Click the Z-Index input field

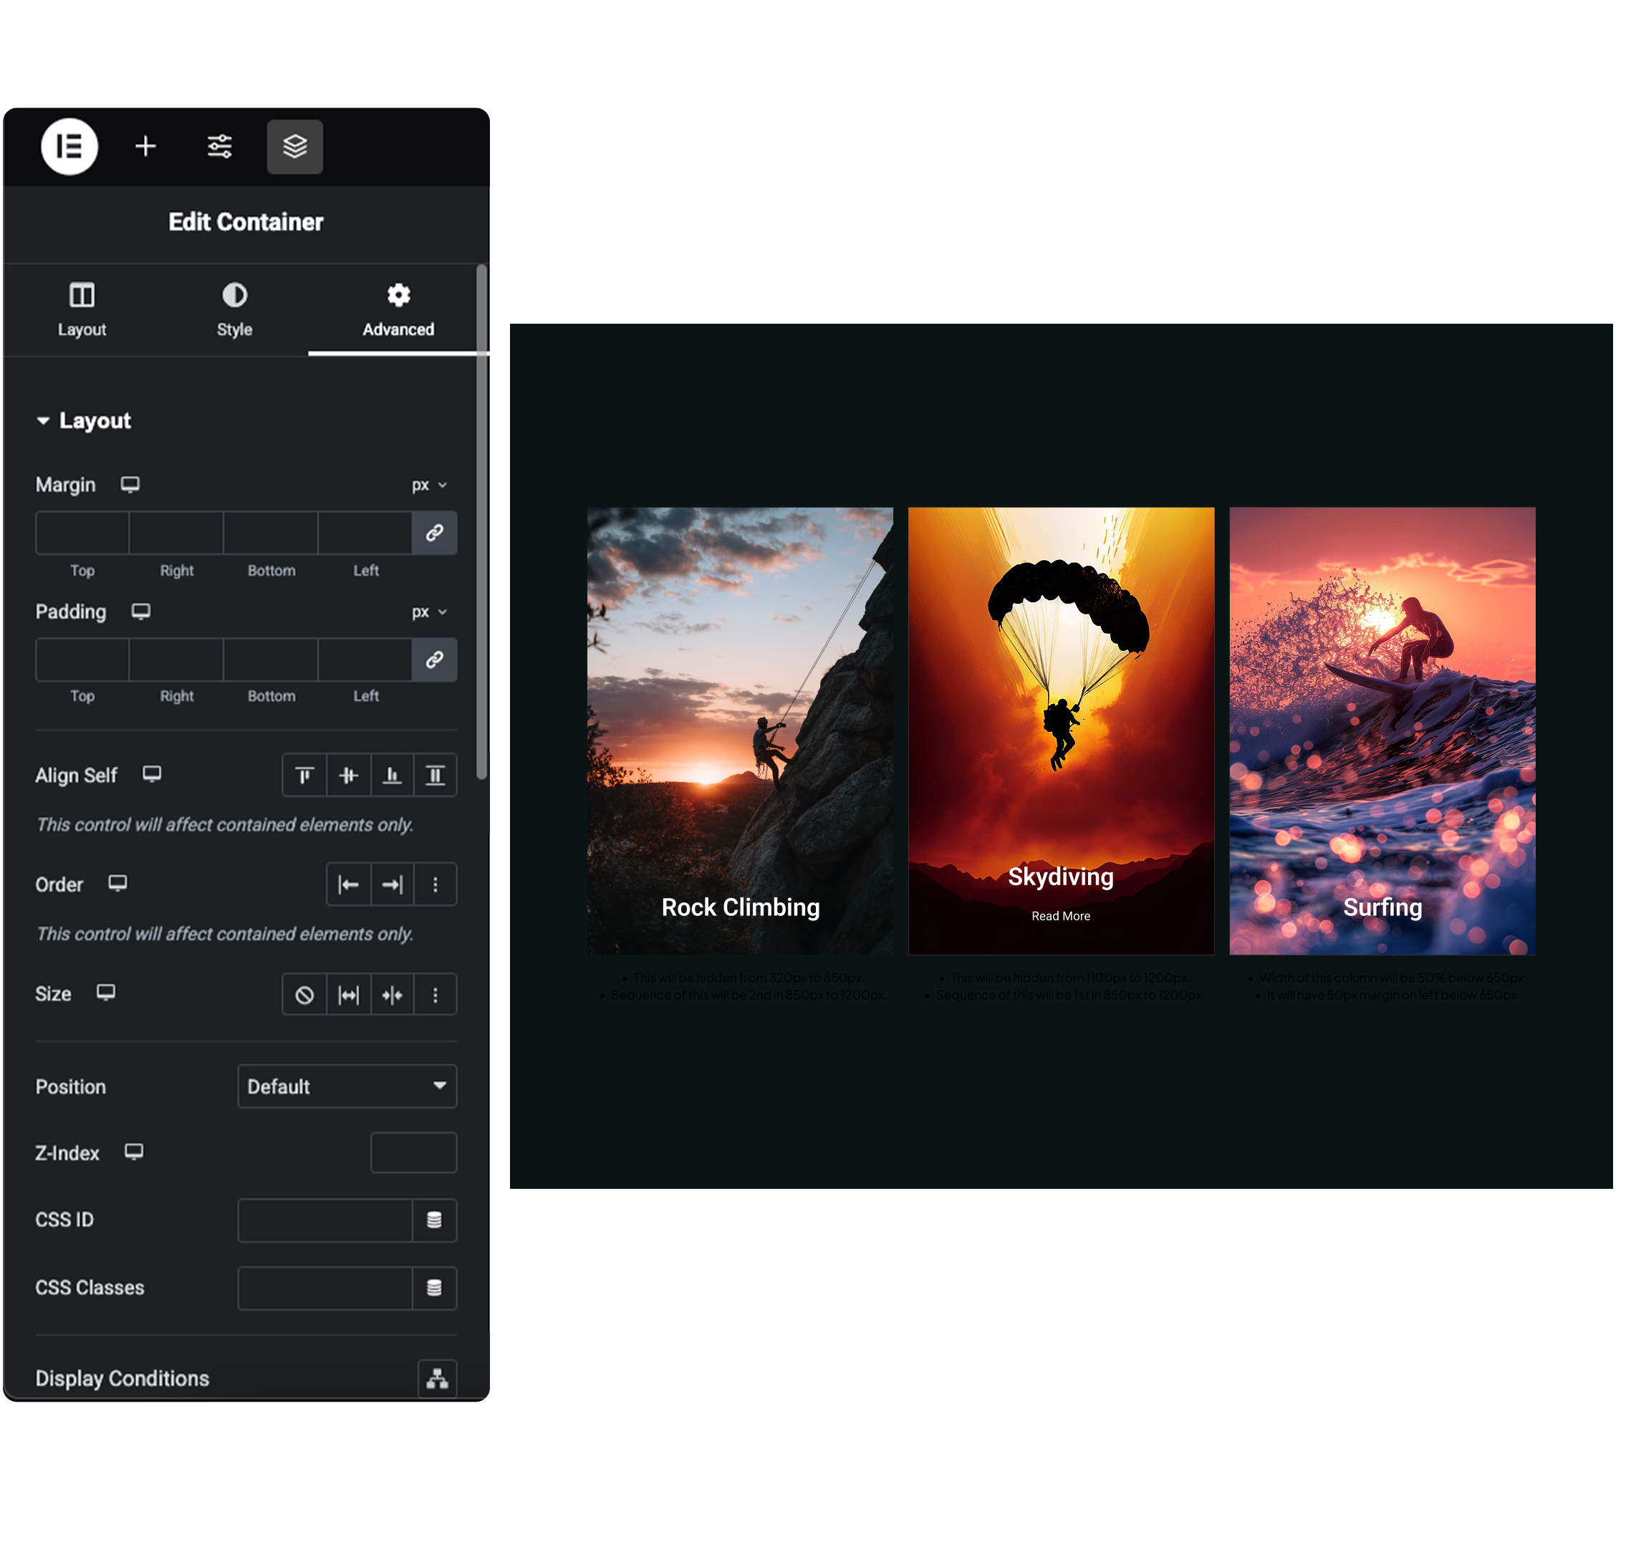tap(414, 1153)
